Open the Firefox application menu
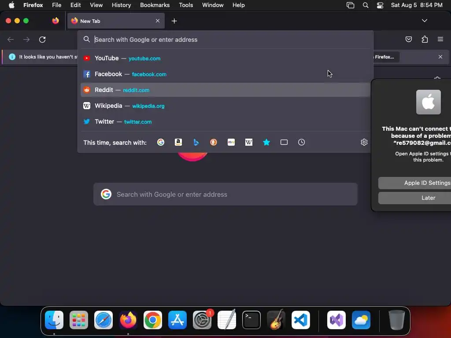The height and width of the screenshot is (338, 451). pos(33,5)
